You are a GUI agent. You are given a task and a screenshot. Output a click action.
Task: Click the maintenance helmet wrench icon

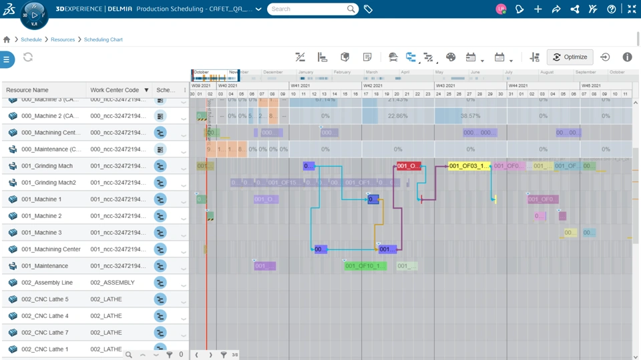point(393,57)
